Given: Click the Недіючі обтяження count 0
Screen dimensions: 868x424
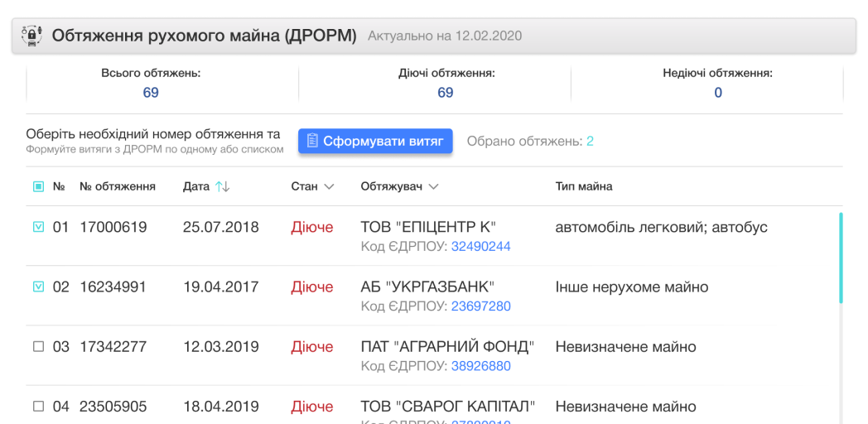Looking at the screenshot, I should (717, 93).
